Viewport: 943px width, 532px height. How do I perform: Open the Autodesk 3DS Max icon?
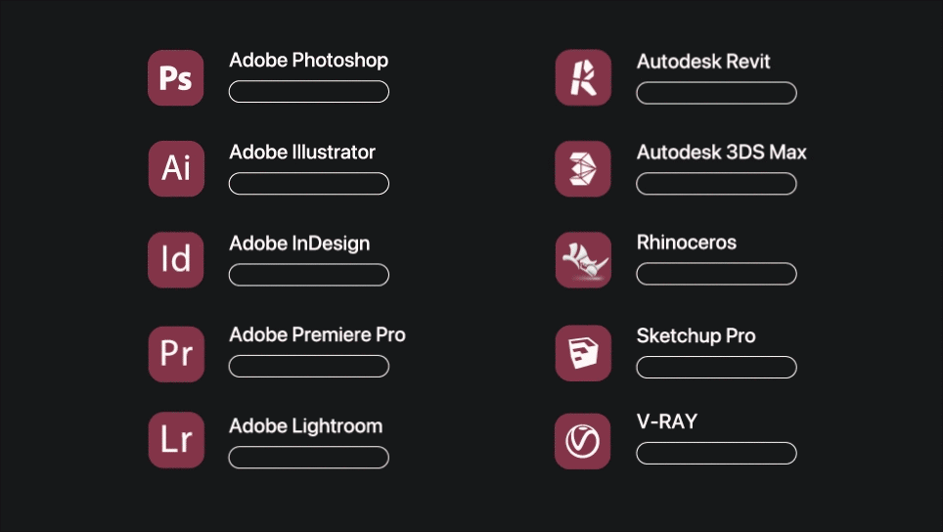click(583, 168)
